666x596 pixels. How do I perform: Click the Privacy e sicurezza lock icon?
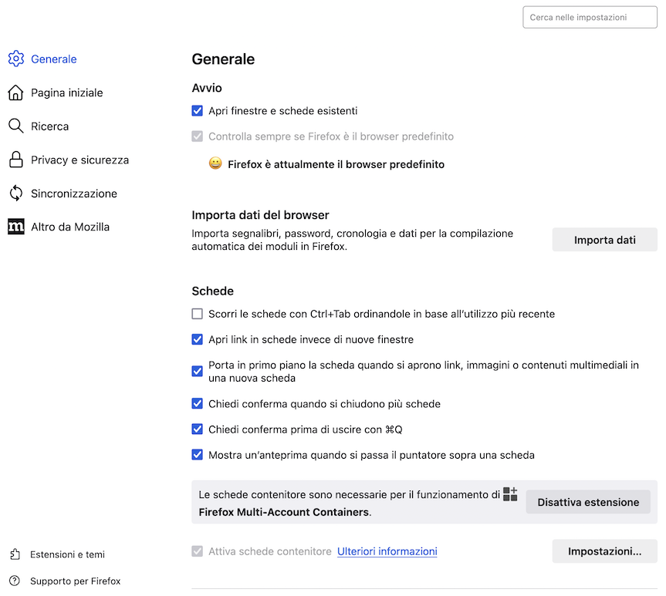[15, 160]
